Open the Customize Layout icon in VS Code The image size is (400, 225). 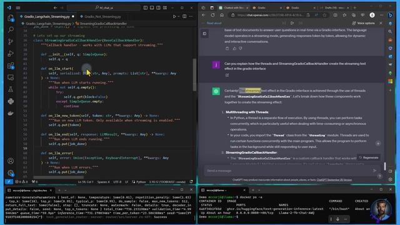point(165,7)
